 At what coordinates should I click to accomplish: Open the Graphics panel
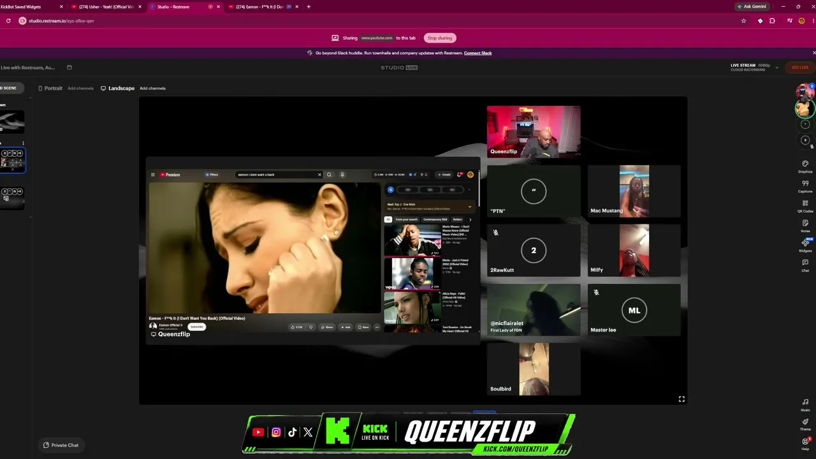[x=805, y=166]
